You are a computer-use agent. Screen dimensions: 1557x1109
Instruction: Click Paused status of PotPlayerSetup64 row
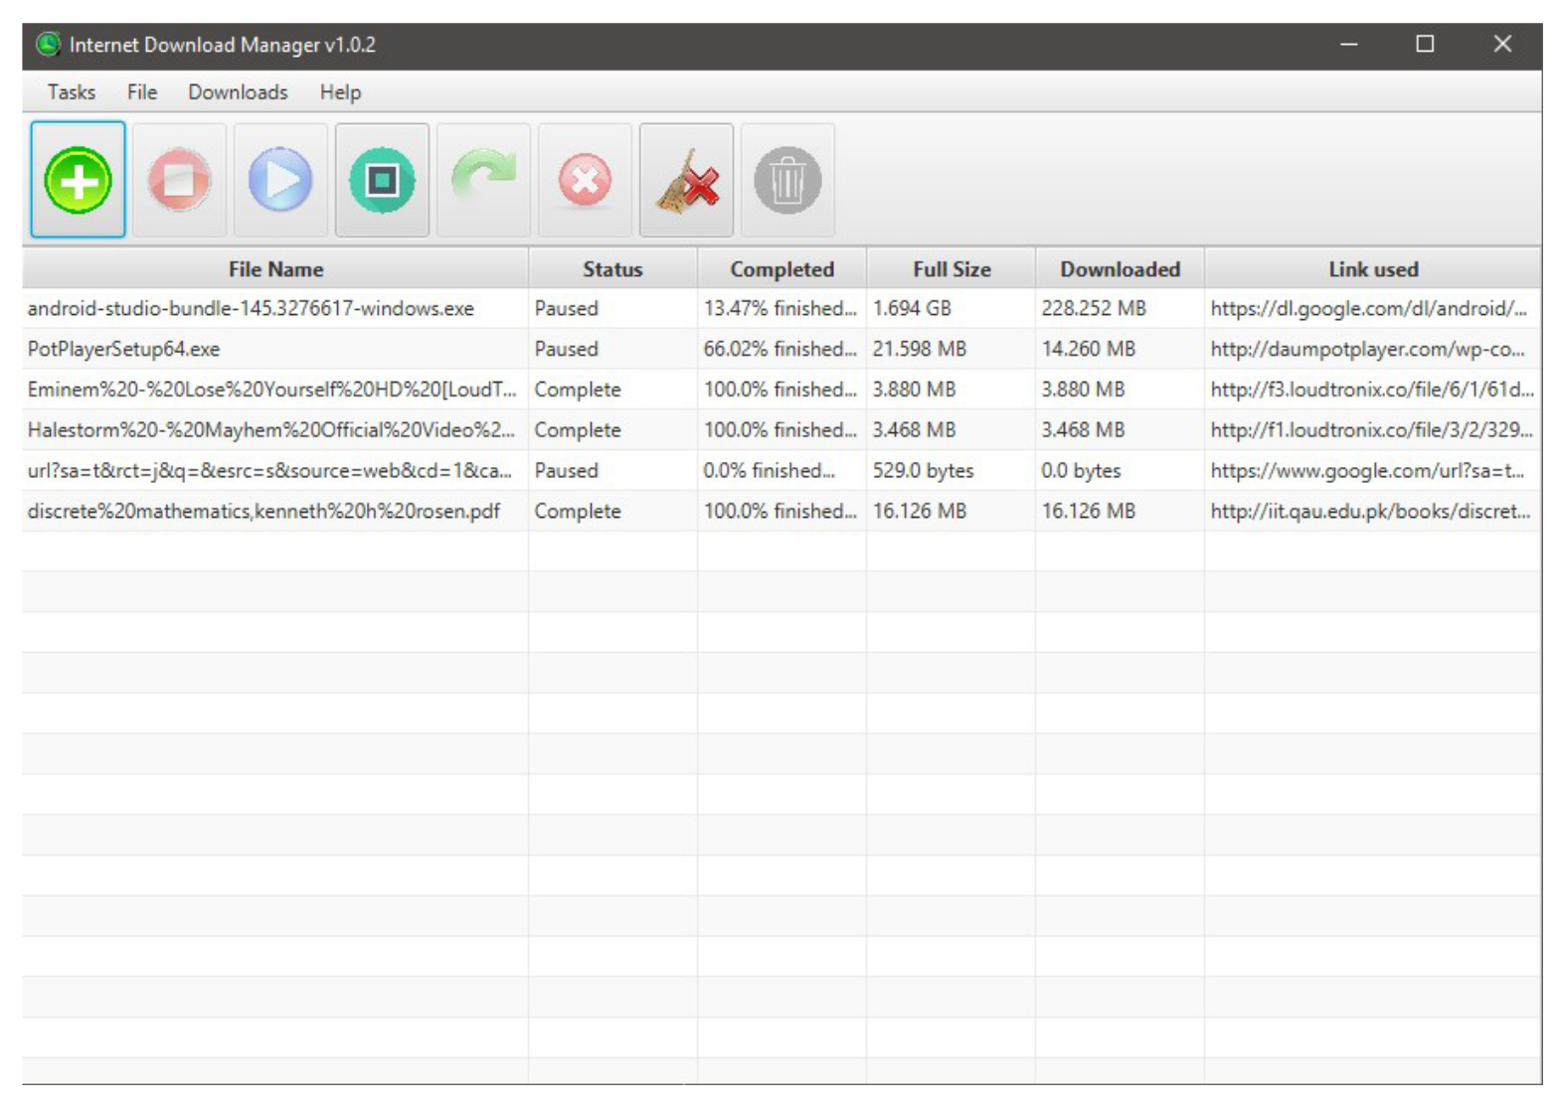(x=567, y=349)
